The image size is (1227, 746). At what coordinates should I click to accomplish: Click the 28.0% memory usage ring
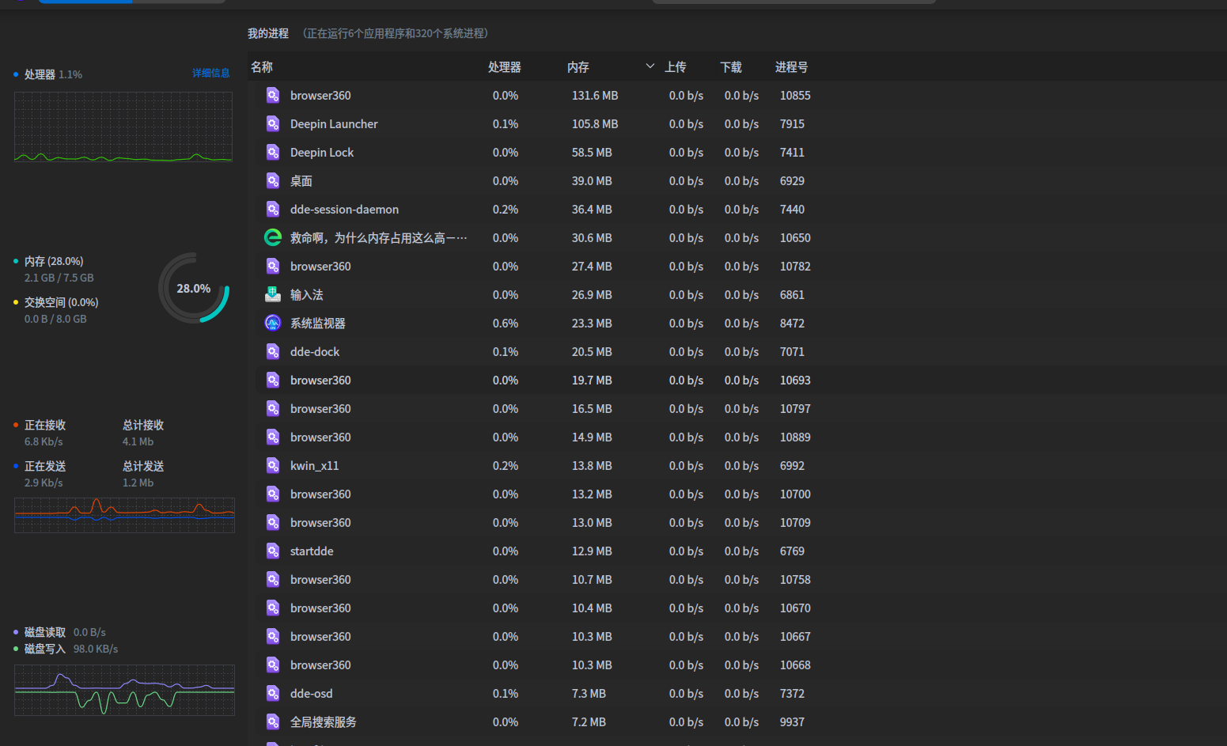pyautogui.click(x=194, y=289)
